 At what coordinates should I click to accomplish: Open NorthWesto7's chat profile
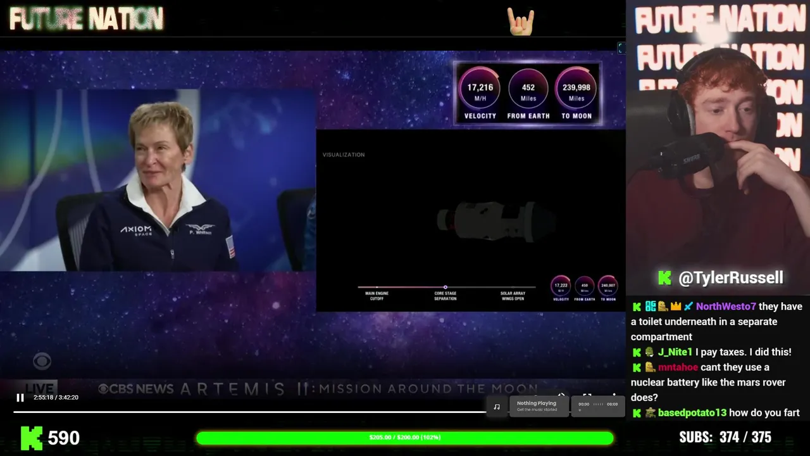tap(726, 307)
